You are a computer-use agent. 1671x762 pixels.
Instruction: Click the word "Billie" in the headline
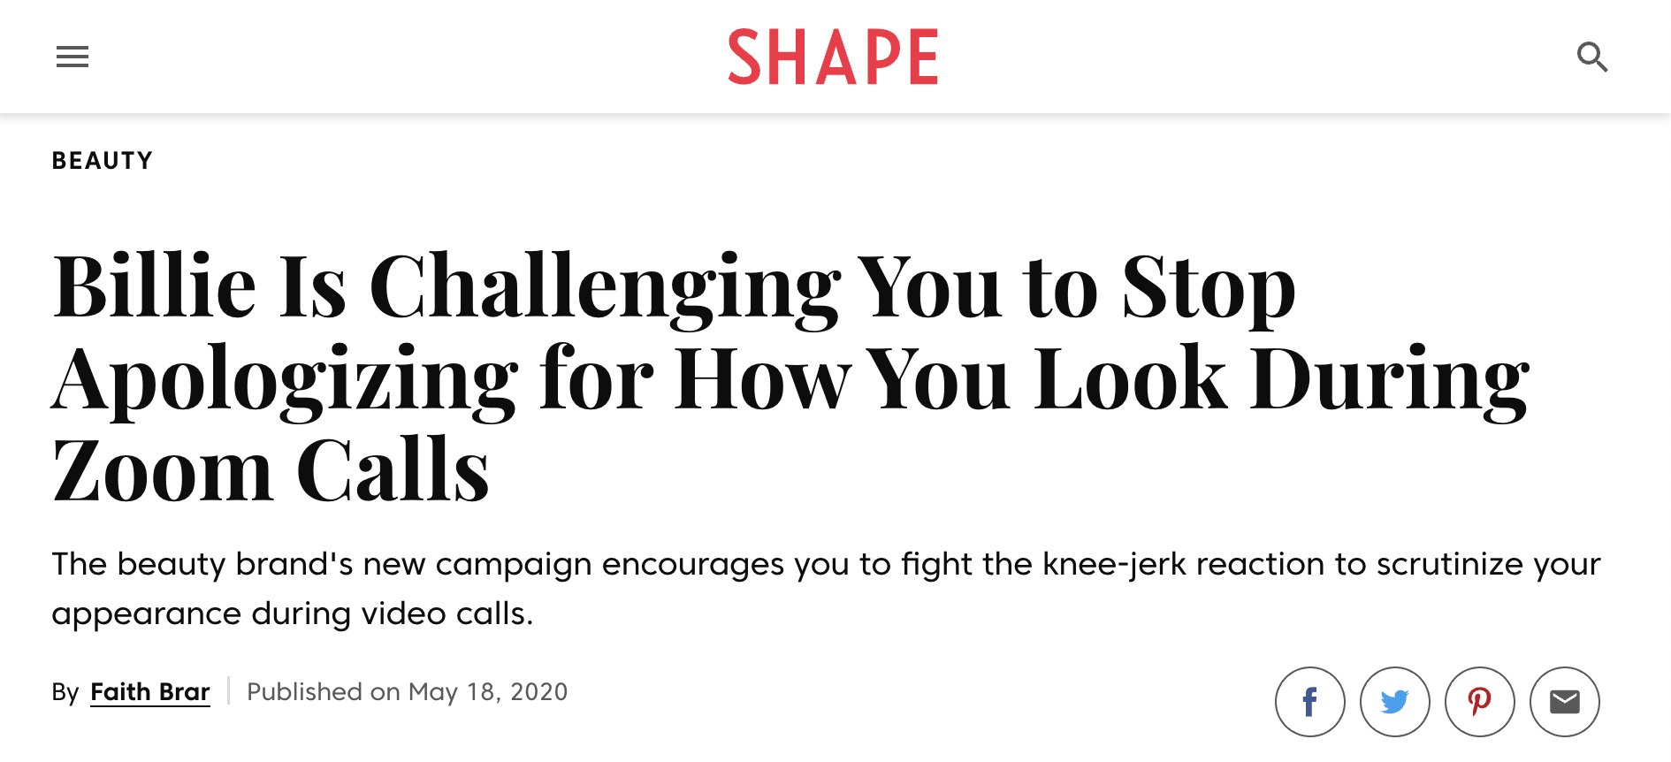155,286
